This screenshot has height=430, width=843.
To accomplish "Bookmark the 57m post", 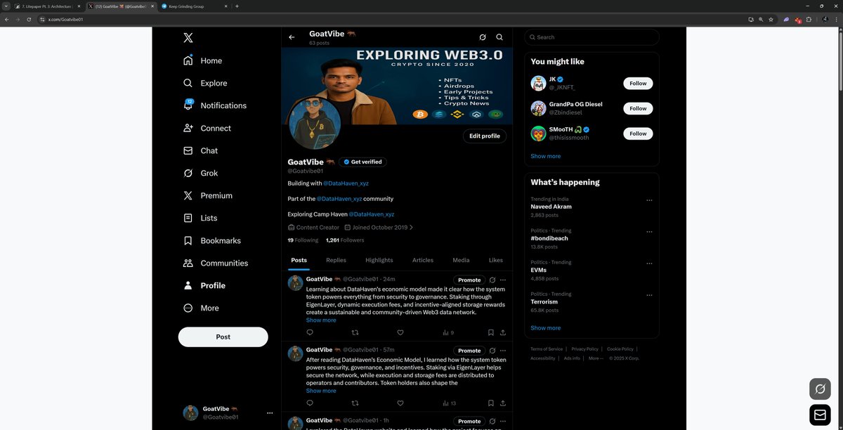I will [x=491, y=403].
